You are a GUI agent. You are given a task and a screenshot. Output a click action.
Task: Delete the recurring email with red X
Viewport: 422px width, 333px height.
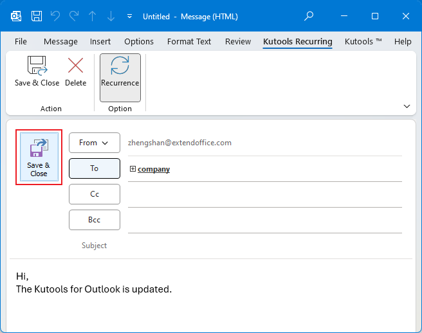pyautogui.click(x=76, y=71)
